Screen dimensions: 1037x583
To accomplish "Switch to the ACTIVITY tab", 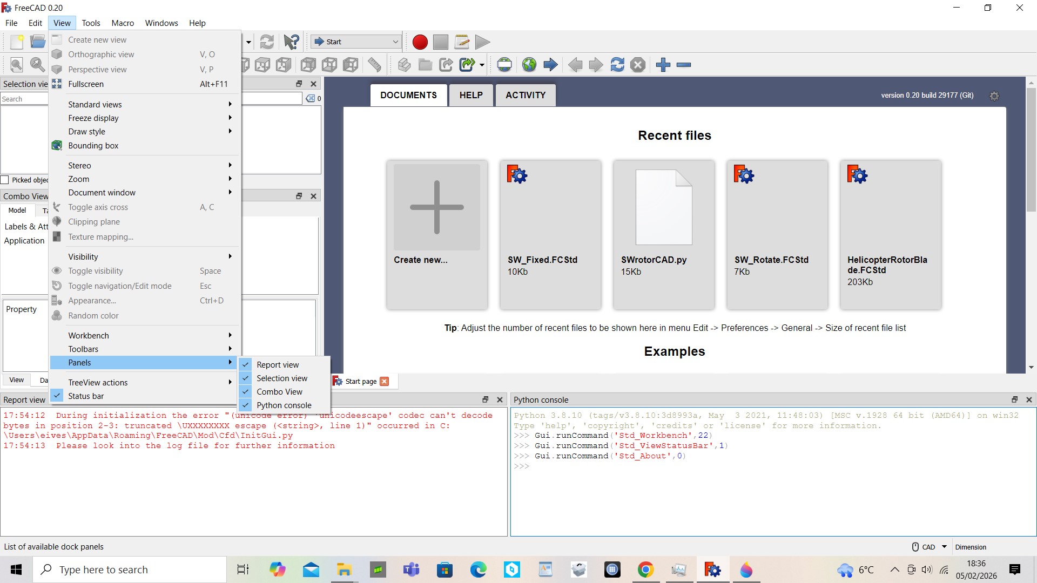I will [525, 95].
